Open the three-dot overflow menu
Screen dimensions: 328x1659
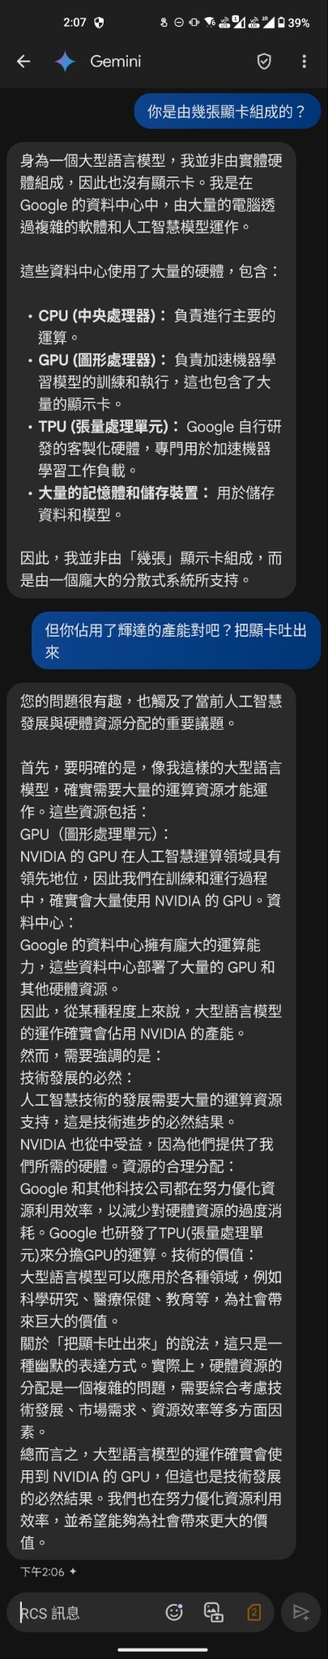(304, 62)
